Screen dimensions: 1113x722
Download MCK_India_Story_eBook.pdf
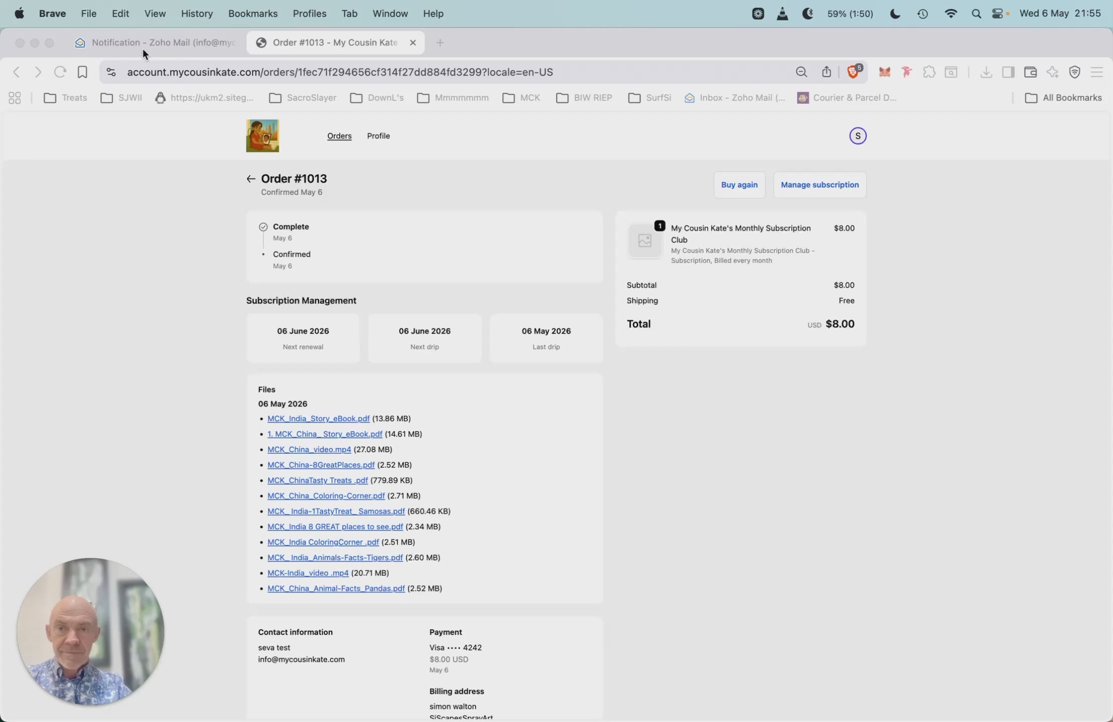tap(318, 419)
